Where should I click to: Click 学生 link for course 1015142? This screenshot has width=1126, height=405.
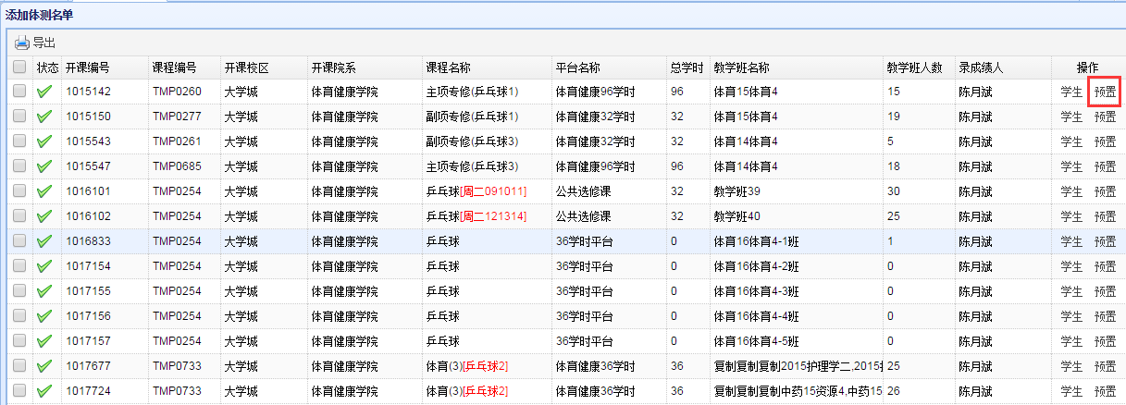click(1071, 92)
